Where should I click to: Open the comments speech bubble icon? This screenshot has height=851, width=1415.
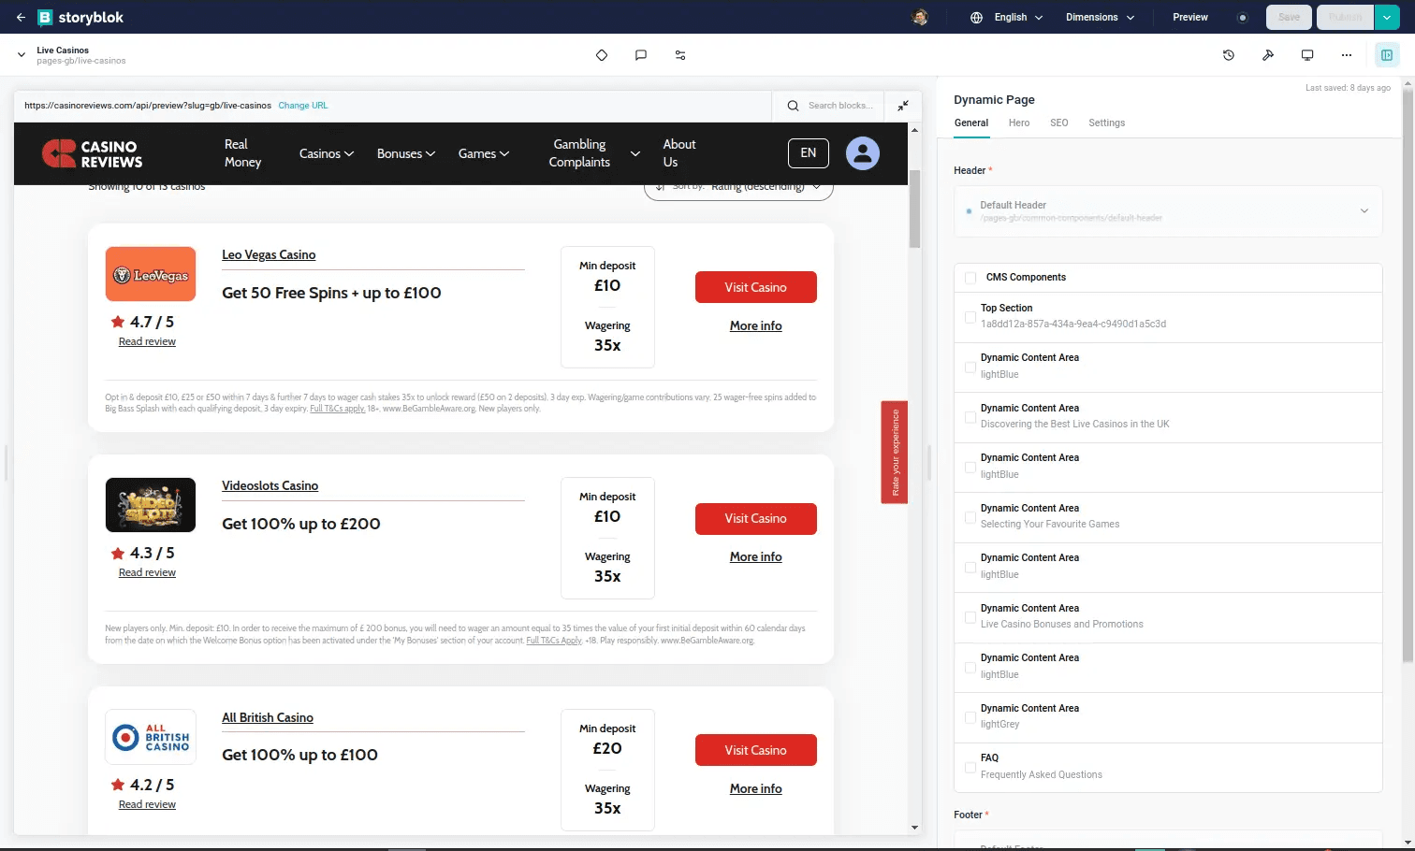point(641,55)
